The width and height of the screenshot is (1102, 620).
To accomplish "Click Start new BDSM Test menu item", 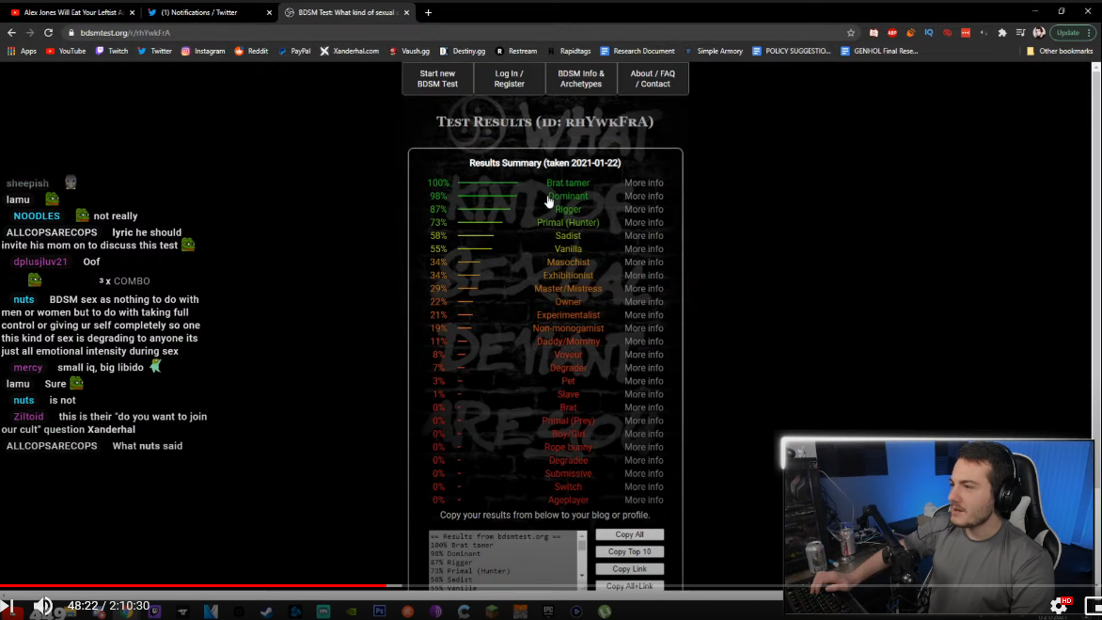I will pyautogui.click(x=438, y=79).
